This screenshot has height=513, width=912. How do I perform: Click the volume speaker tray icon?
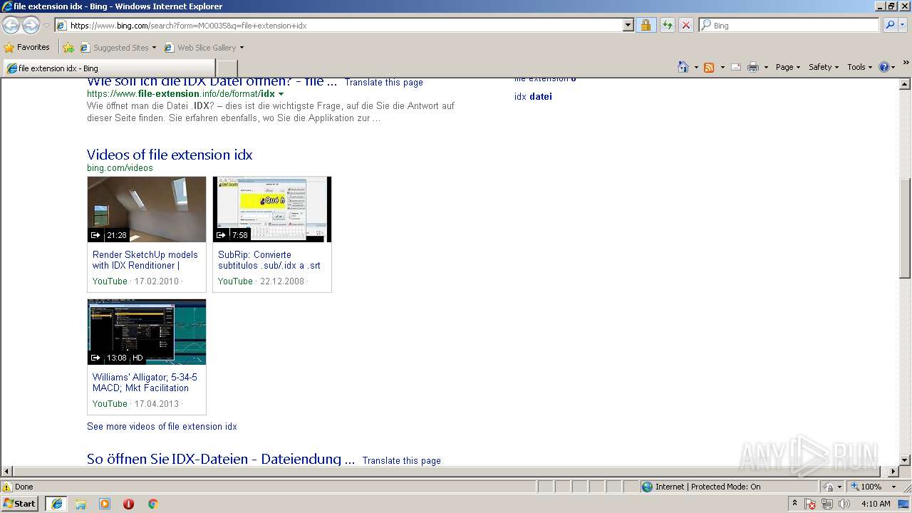tap(844, 504)
